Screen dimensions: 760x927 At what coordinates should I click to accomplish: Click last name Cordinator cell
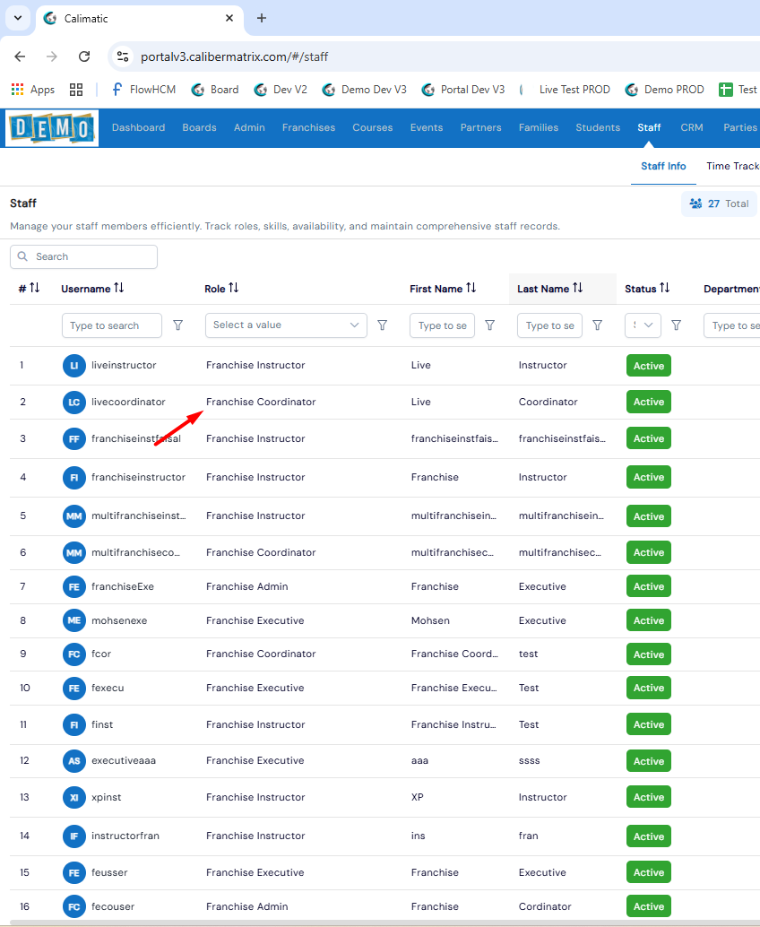[x=545, y=906]
